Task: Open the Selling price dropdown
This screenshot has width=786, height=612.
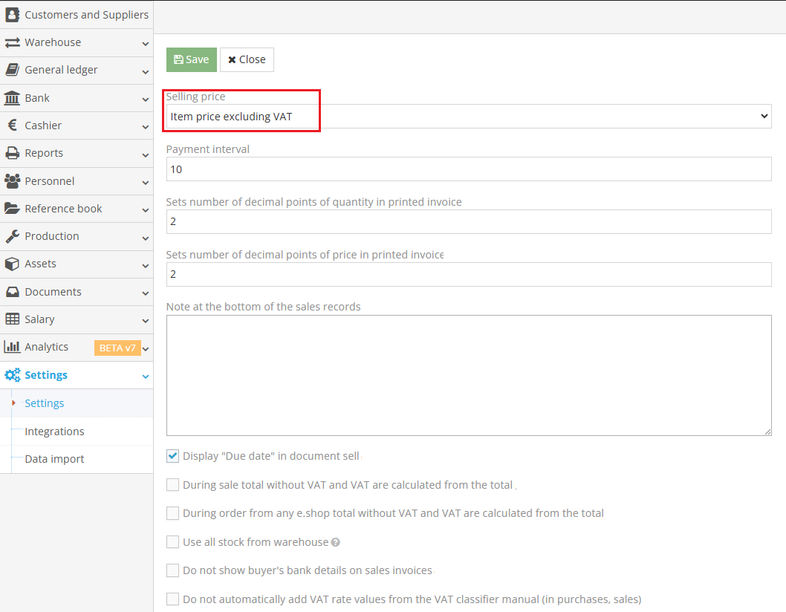Action: 469,116
